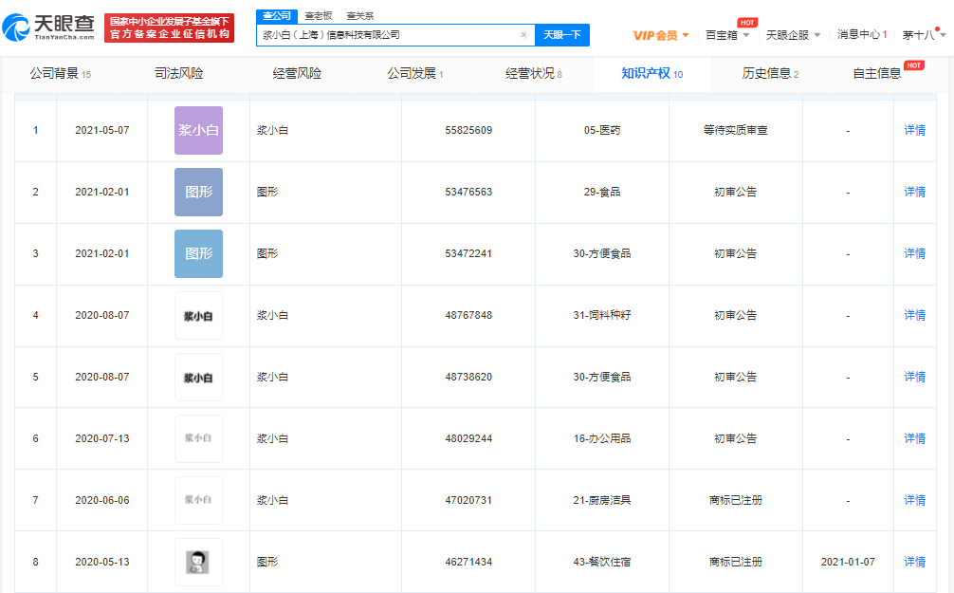Open 详情 for trademark 53472241
Screen dimensions: 954x593
(x=914, y=254)
